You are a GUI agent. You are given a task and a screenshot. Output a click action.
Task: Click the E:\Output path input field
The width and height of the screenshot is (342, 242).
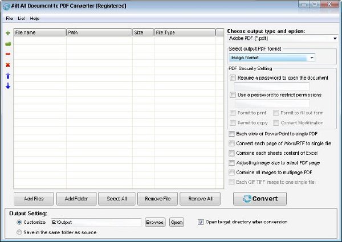pyautogui.click(x=96, y=222)
